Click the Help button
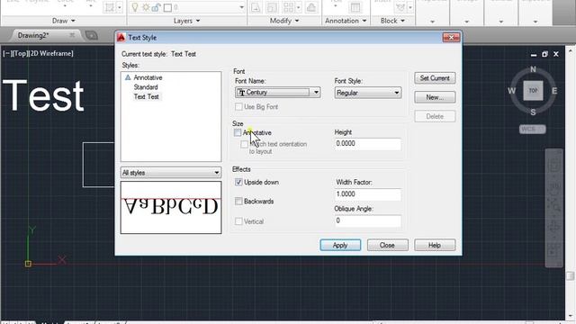The image size is (576, 324). [x=435, y=245]
